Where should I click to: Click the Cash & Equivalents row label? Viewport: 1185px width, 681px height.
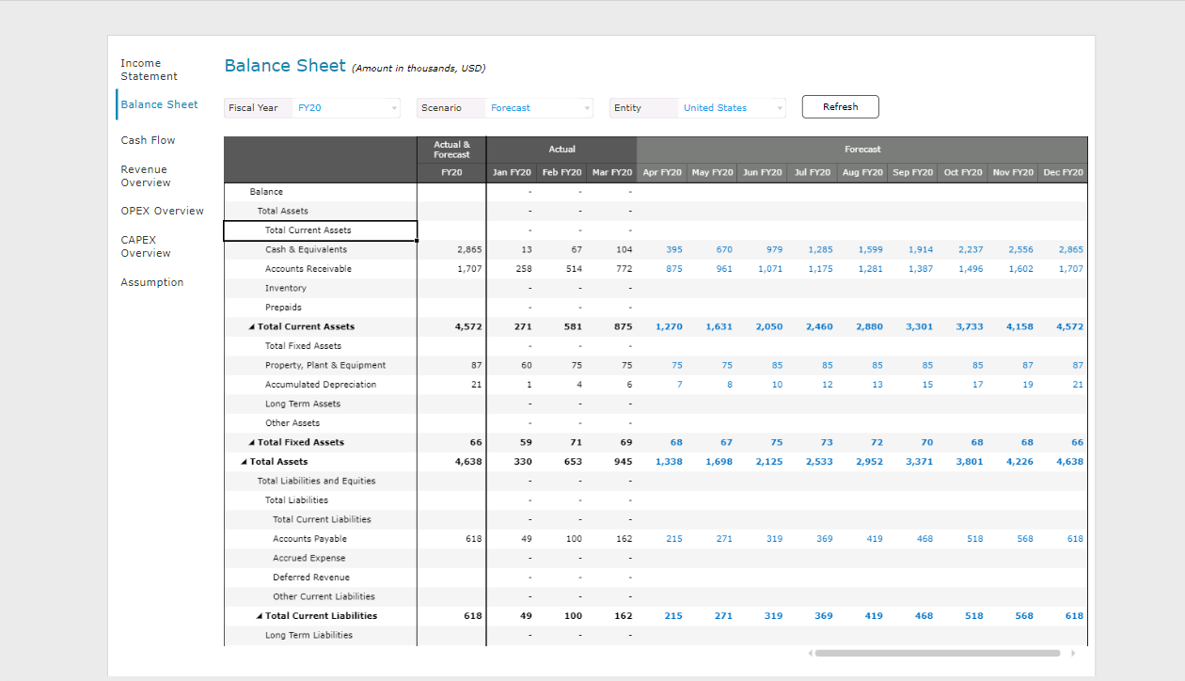pos(306,249)
